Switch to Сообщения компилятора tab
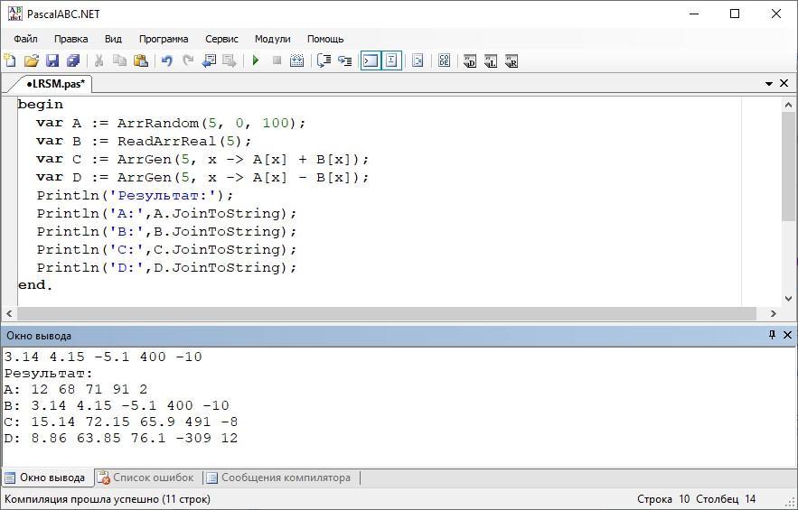This screenshot has height=510, width=798. (279, 478)
